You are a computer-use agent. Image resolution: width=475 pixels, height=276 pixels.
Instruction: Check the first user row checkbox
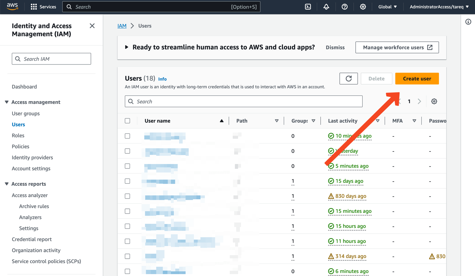point(128,136)
